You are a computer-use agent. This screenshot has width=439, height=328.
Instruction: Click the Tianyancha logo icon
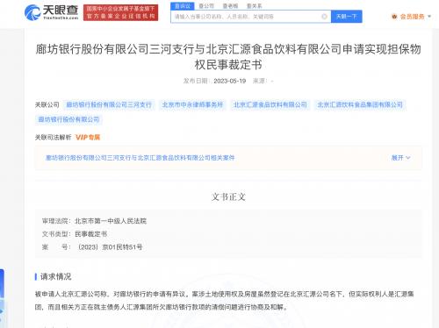point(32,12)
